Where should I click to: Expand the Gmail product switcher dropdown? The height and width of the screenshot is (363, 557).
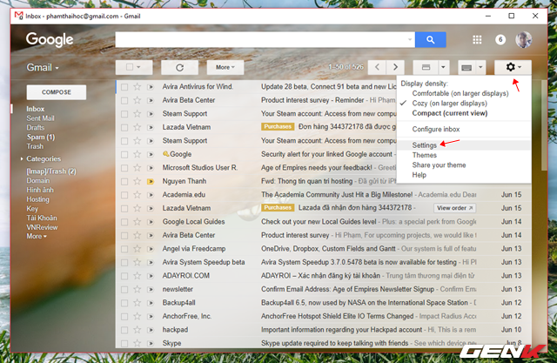(x=43, y=68)
